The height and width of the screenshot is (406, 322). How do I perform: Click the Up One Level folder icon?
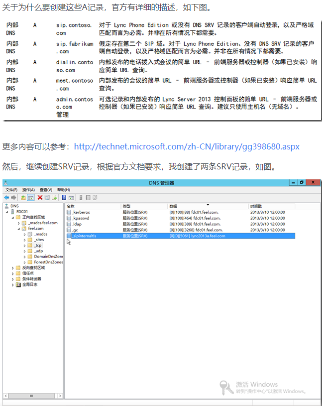click(23, 198)
